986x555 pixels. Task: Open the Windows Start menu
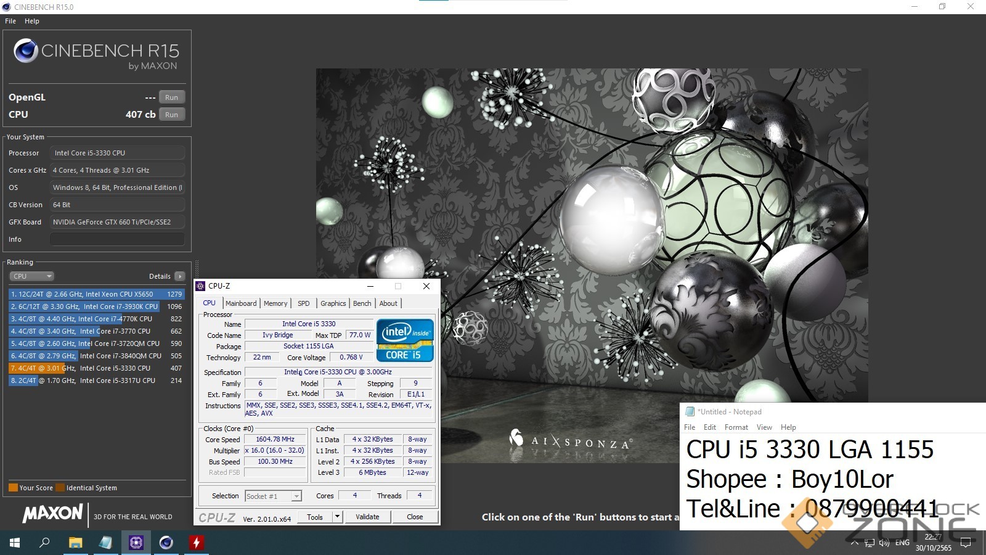click(x=15, y=543)
